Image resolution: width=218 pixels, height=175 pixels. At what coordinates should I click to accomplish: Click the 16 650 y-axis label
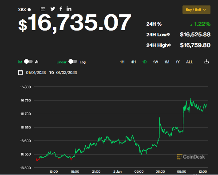[26, 128]
